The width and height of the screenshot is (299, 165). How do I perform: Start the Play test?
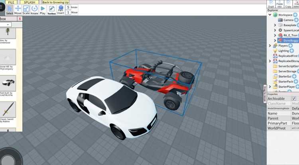click(43, 10)
